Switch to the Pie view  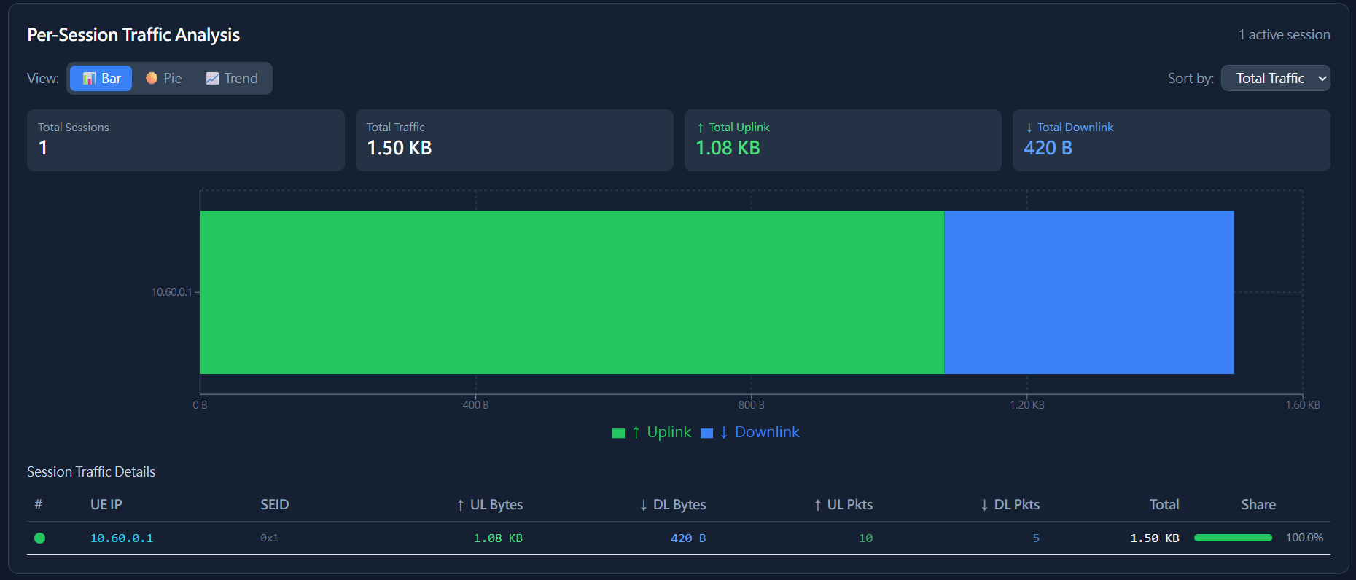(164, 78)
